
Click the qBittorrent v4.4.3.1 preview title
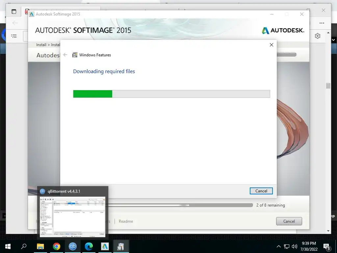click(64, 191)
